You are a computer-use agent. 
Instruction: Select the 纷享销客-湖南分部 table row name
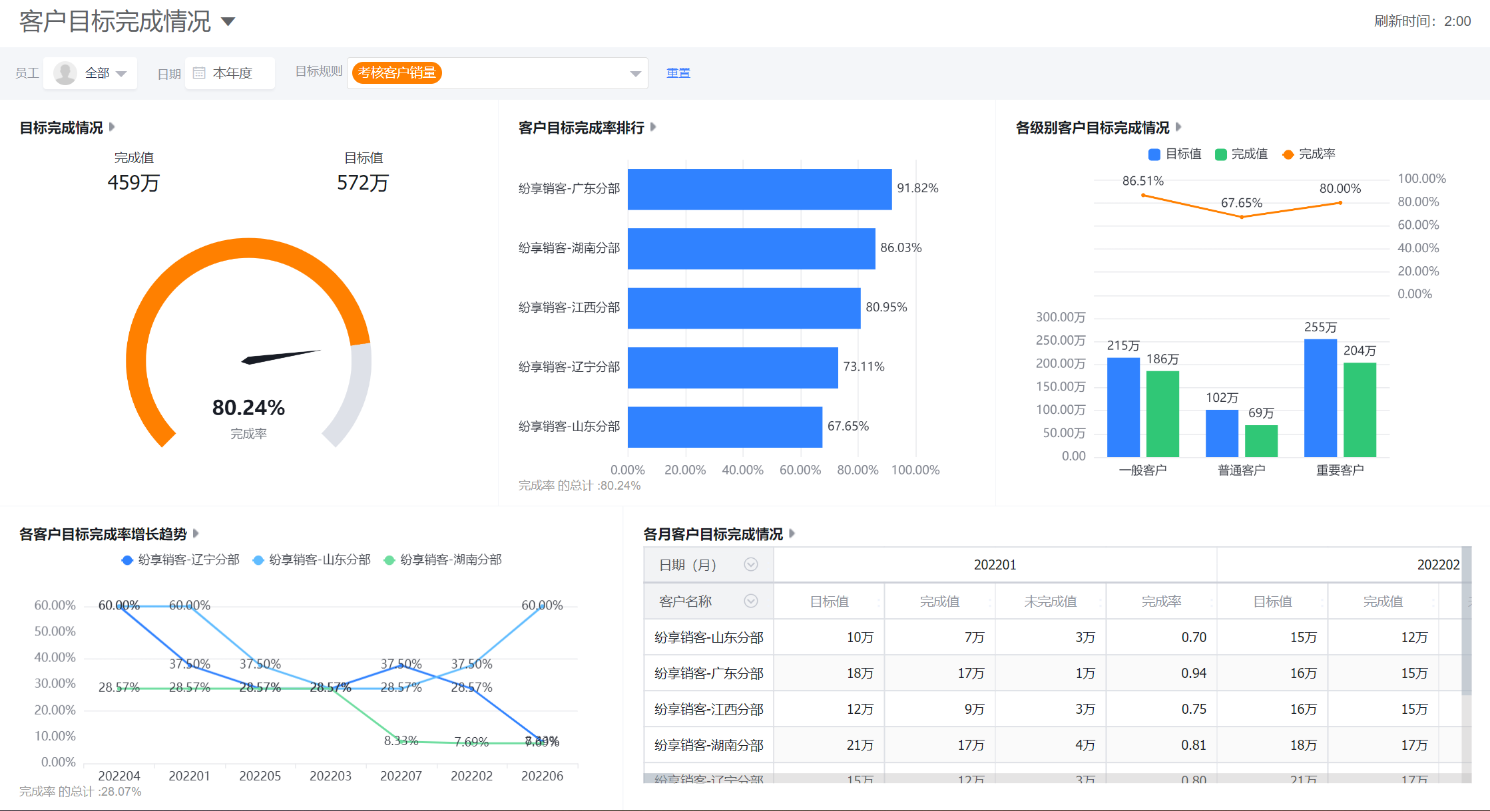coord(708,745)
